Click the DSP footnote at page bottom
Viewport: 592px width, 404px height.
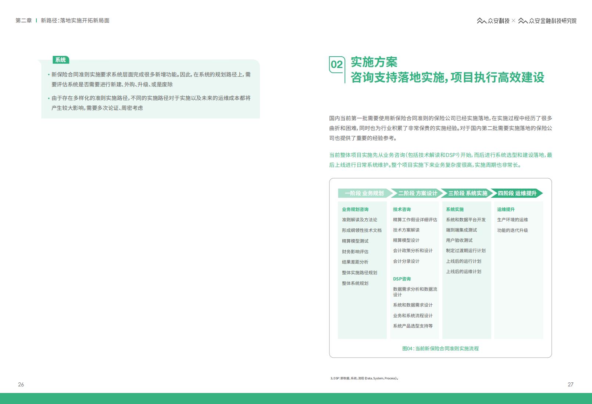pyautogui.click(x=364, y=378)
